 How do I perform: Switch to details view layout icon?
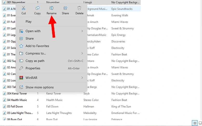pos(194,123)
